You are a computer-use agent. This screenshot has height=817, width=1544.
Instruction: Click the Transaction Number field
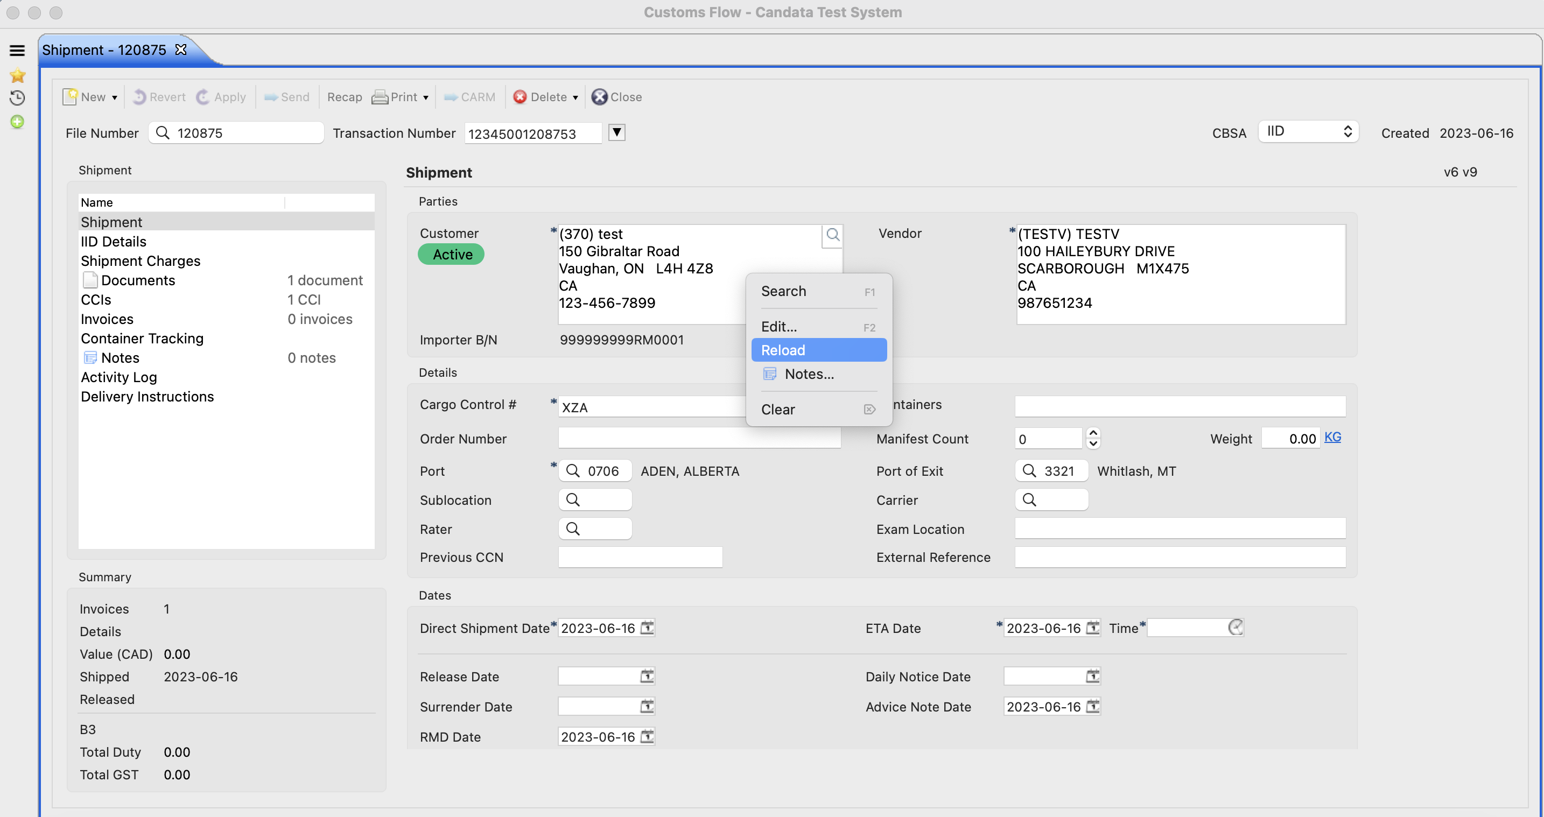[x=533, y=133]
